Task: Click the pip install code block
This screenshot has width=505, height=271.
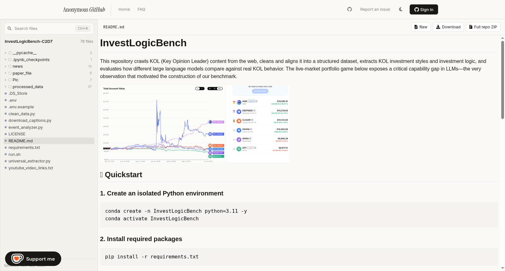Action: coord(299,257)
